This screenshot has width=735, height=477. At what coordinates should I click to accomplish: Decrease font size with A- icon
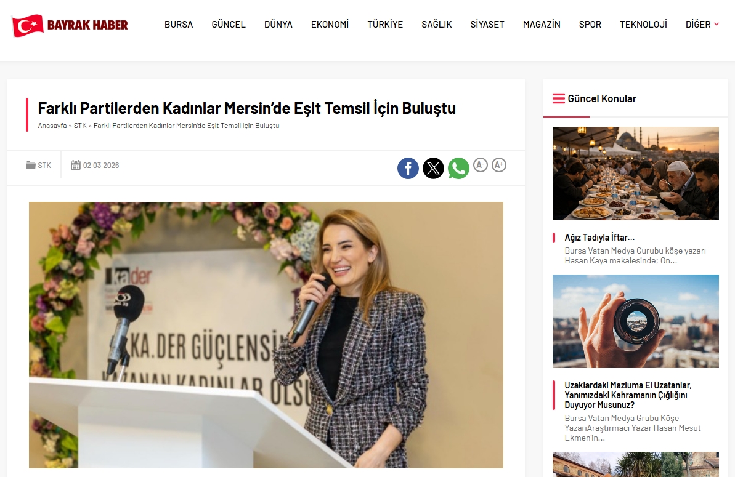(481, 165)
